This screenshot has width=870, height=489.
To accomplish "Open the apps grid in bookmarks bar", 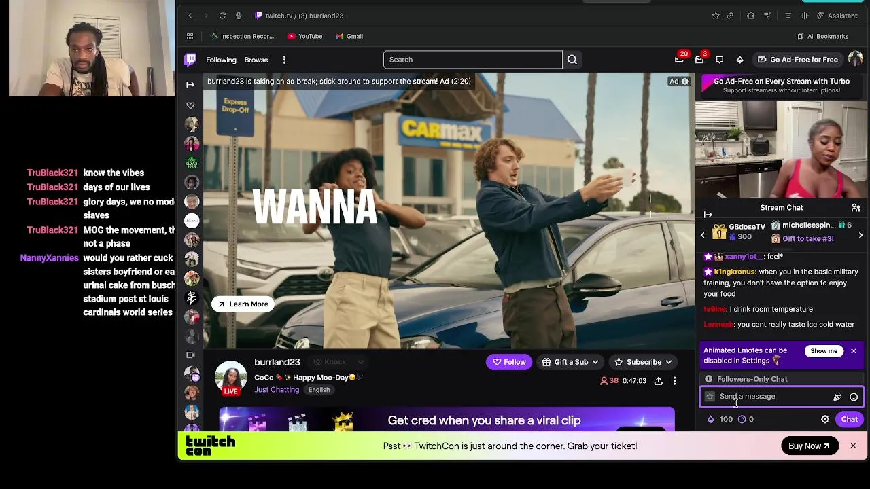I will click(x=190, y=36).
